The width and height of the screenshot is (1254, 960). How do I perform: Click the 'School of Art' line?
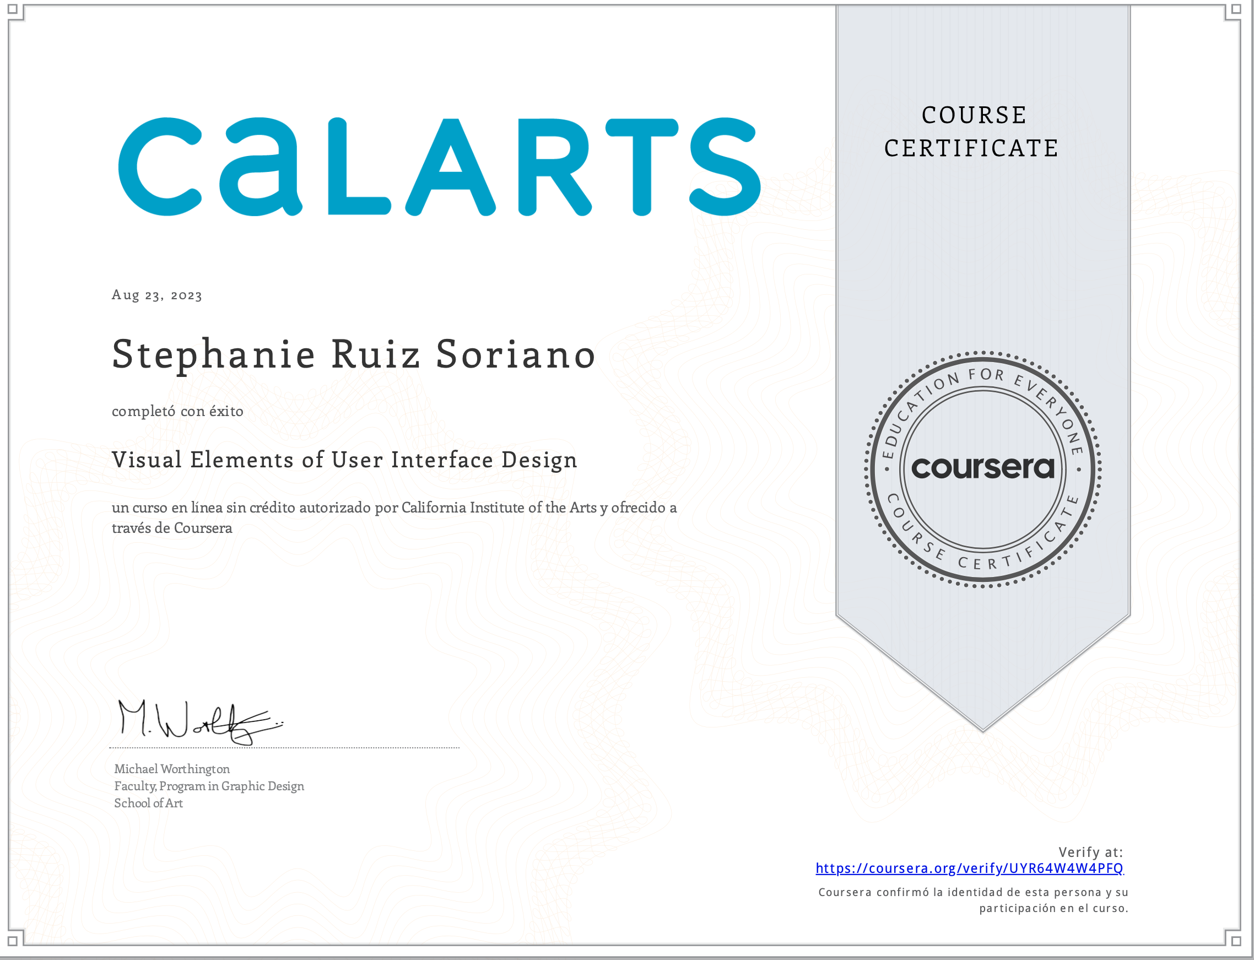coord(149,803)
